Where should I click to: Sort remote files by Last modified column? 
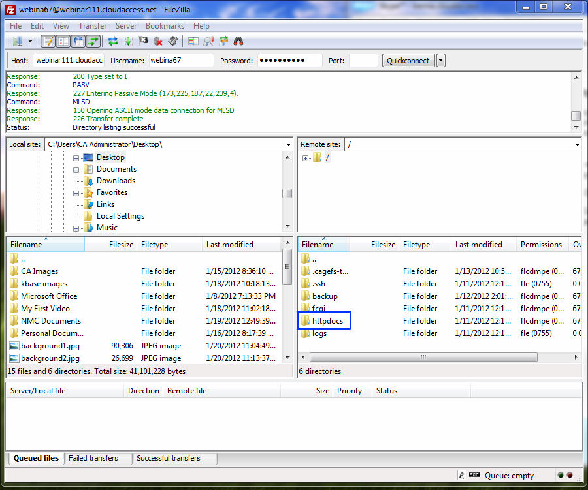[479, 245]
